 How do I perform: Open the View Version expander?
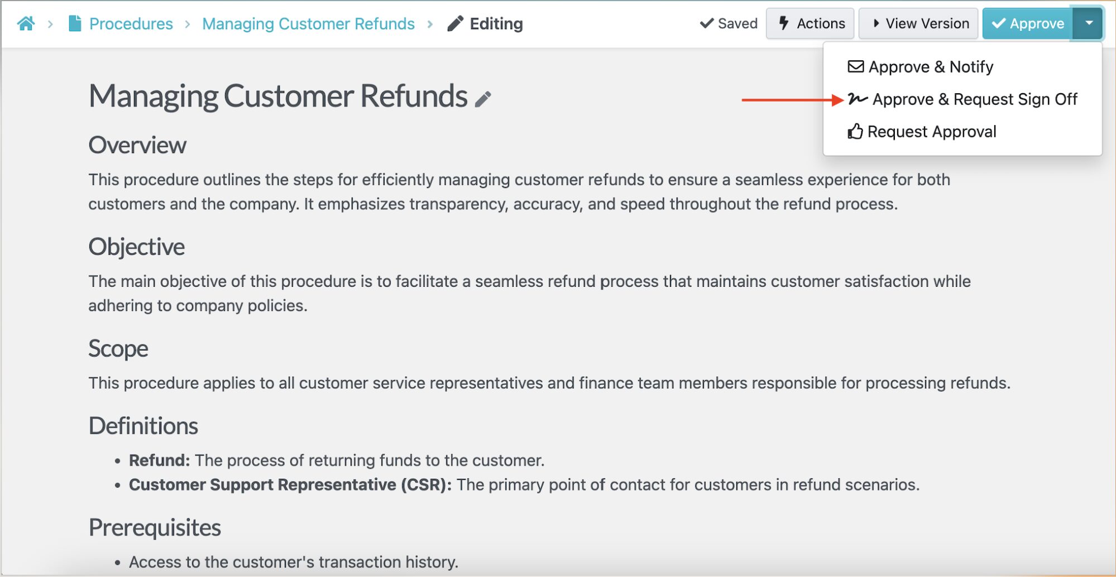[x=918, y=23]
